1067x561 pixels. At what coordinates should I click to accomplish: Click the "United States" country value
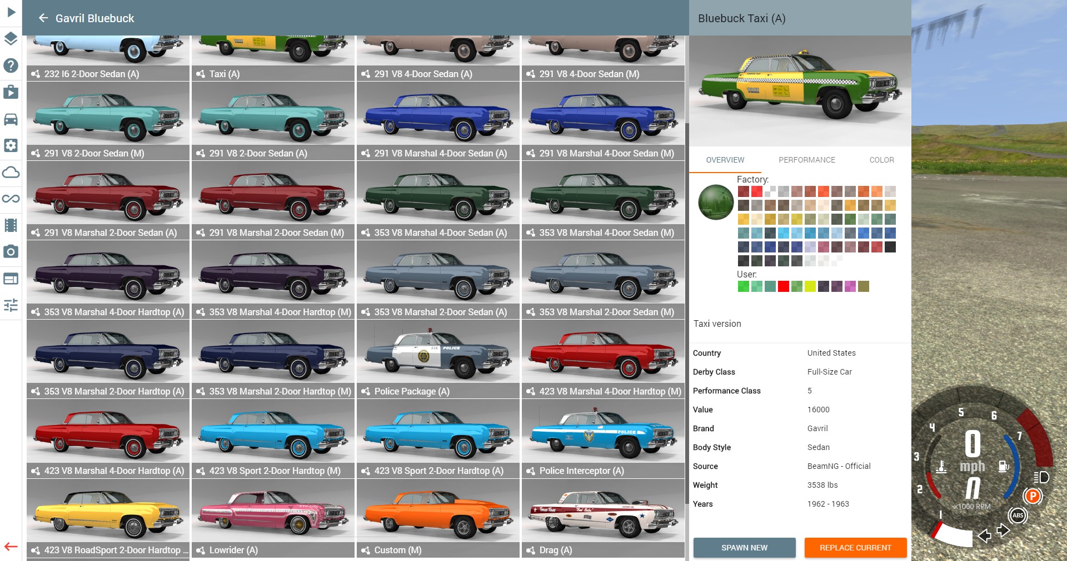click(831, 353)
